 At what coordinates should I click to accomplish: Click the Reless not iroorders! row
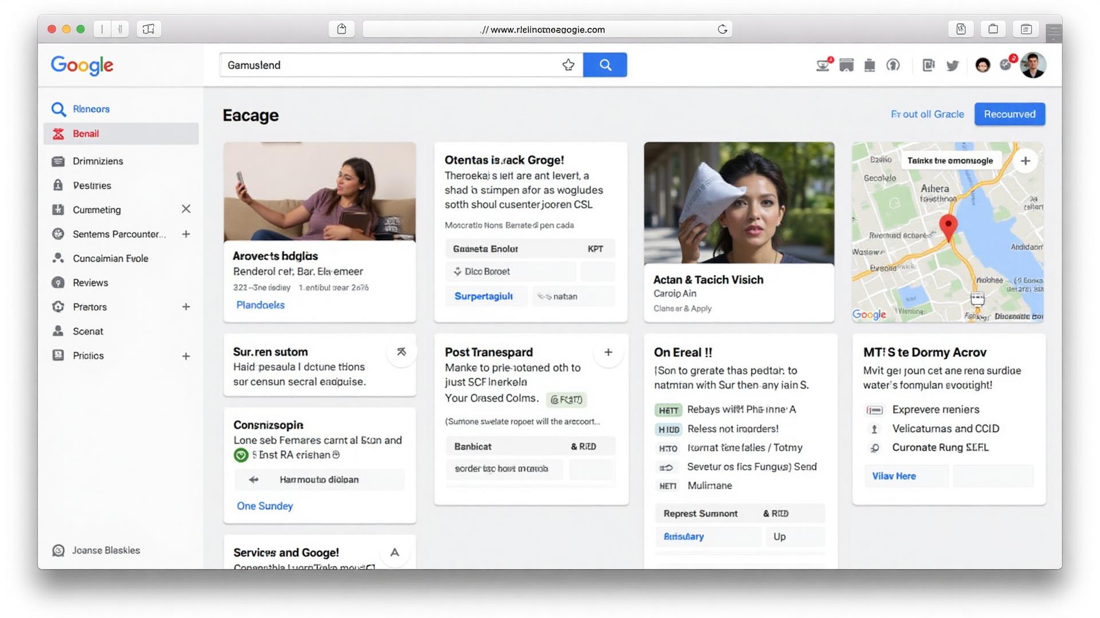click(717, 429)
